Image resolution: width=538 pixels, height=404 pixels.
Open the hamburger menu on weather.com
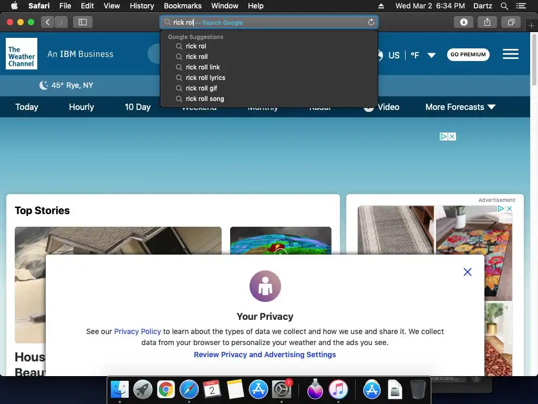(511, 54)
